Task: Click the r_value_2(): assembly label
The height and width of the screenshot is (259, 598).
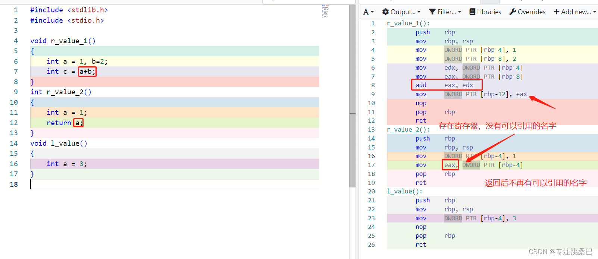Action: tap(408, 129)
